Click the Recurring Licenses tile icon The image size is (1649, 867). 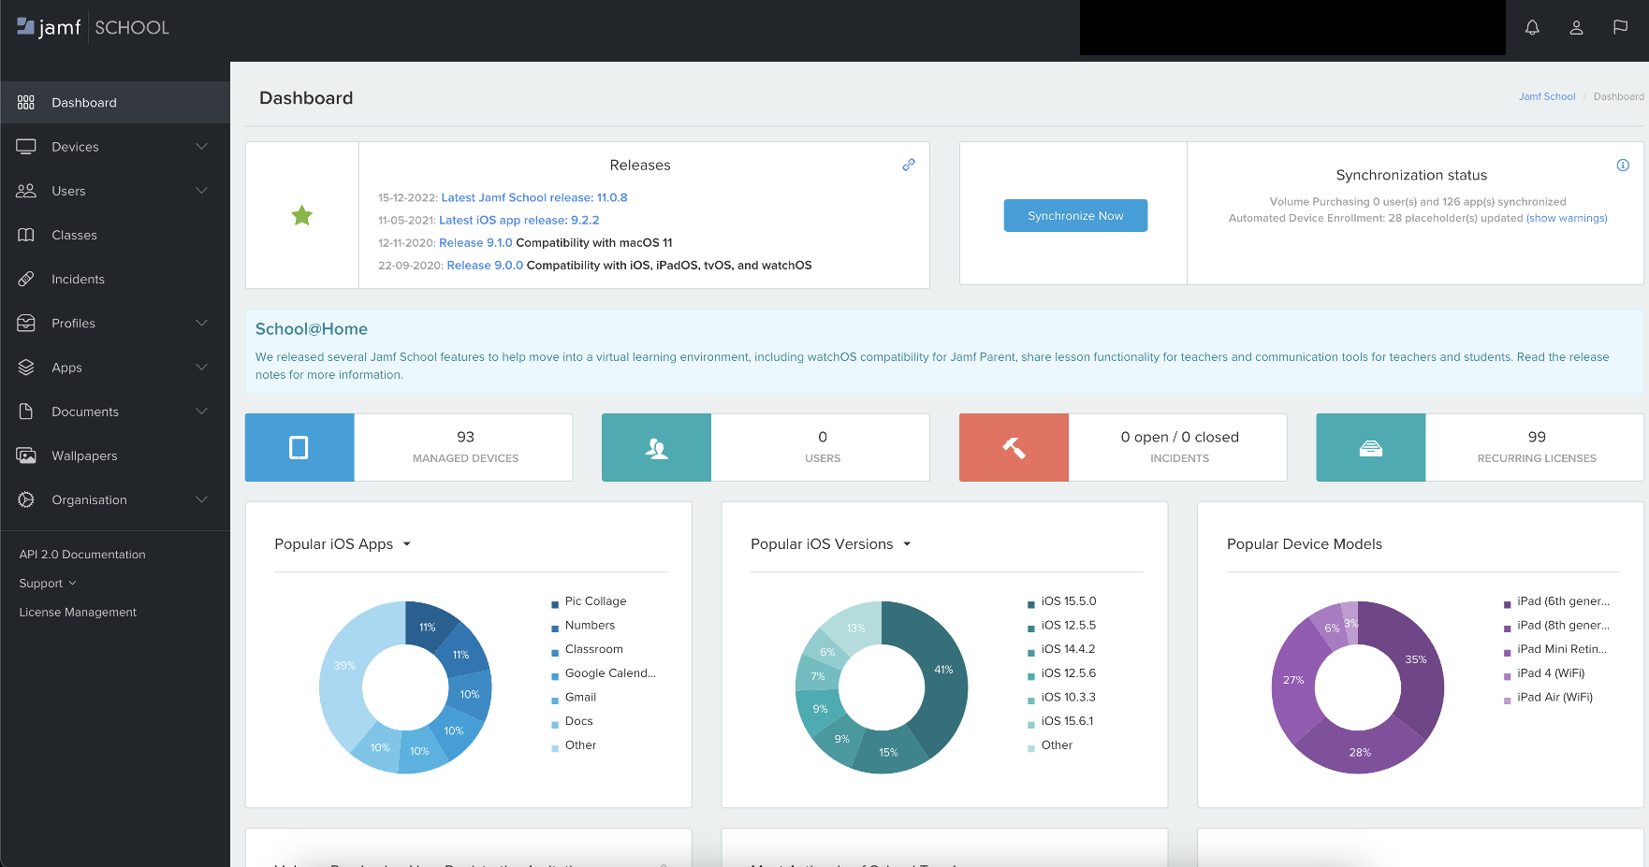point(1371,448)
